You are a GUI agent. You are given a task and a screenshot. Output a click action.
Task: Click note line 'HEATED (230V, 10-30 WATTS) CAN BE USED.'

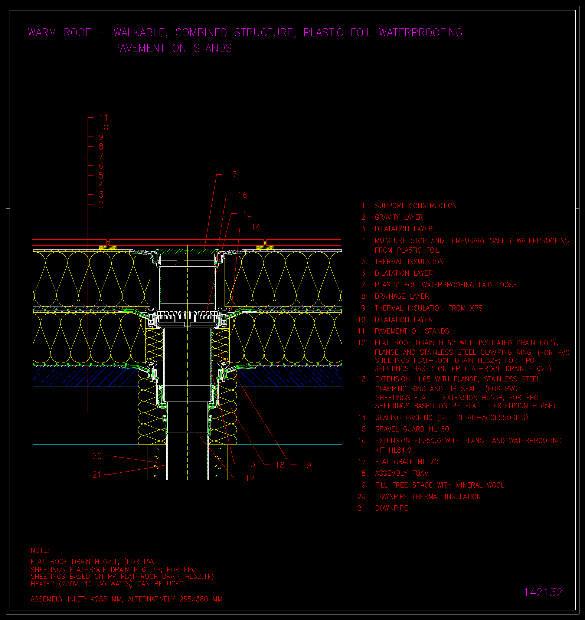[108, 584]
